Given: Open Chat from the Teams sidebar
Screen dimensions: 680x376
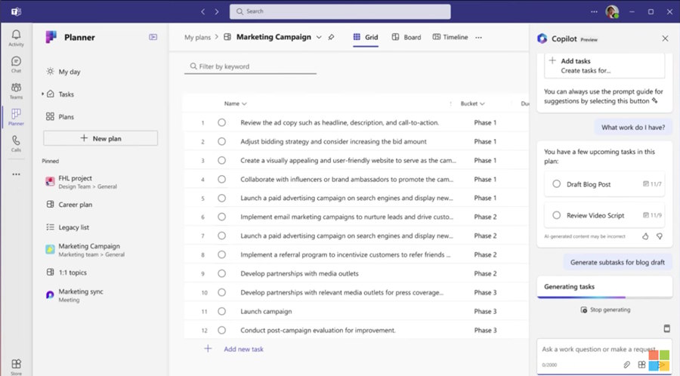Looking at the screenshot, I should pyautogui.click(x=16, y=64).
